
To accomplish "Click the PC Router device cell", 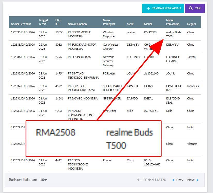I will pos(109,73).
